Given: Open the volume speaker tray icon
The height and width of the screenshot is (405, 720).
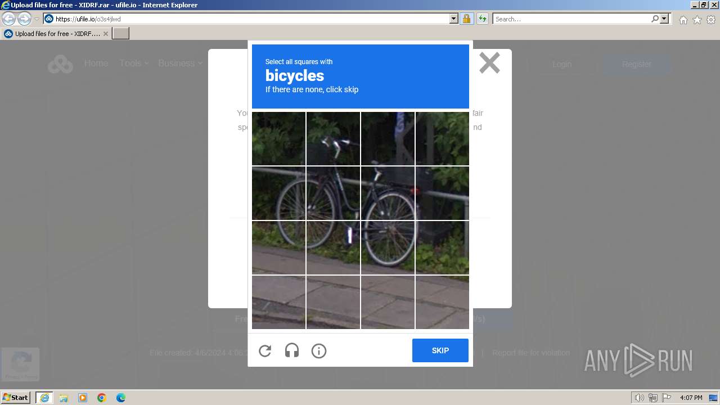Looking at the screenshot, I should coord(640,398).
